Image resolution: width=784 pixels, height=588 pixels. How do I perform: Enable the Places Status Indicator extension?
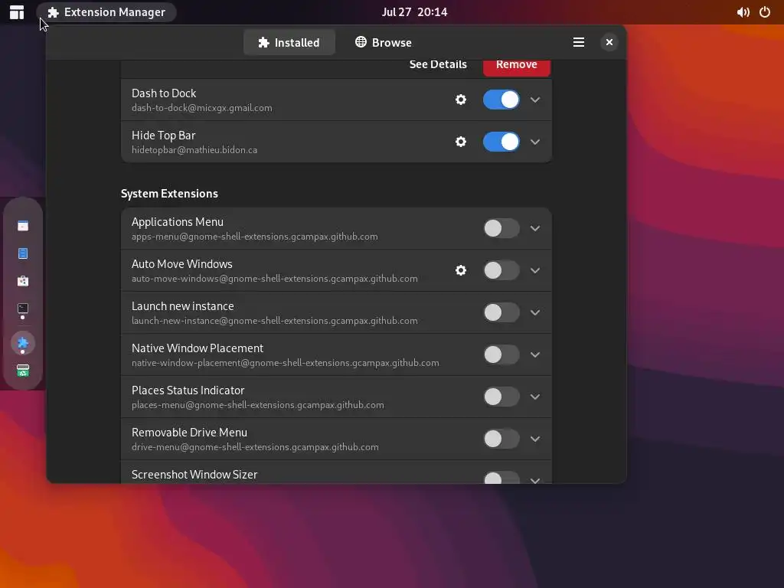501,397
